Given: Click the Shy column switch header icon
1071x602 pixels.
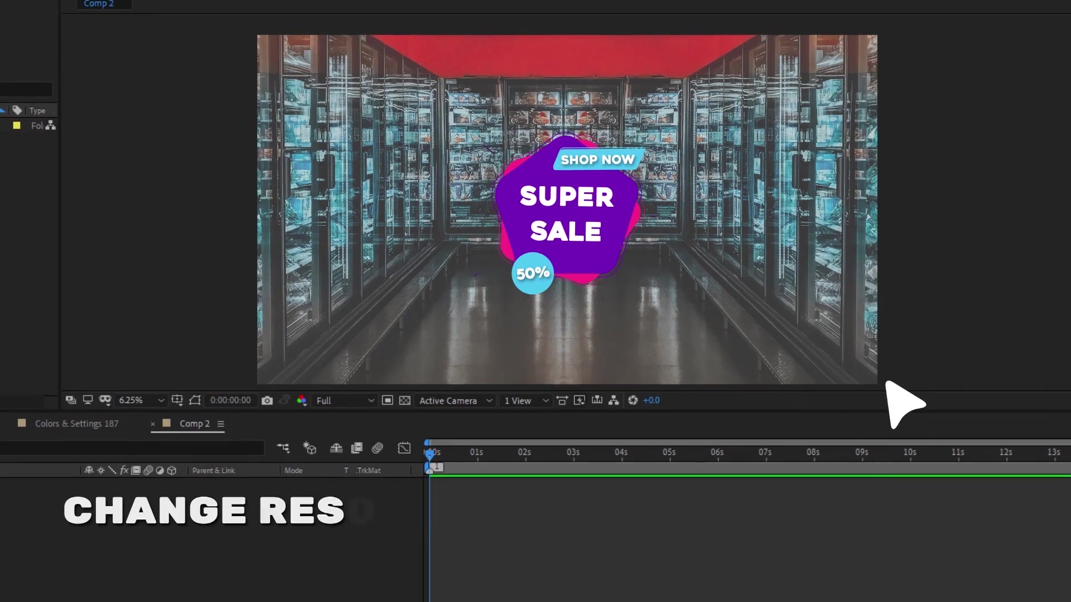Looking at the screenshot, I should [x=89, y=470].
